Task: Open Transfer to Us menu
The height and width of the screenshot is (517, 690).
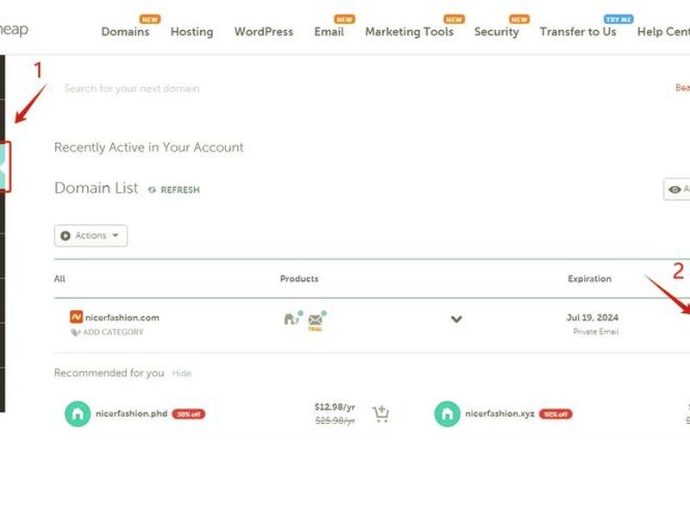Action: tap(578, 32)
